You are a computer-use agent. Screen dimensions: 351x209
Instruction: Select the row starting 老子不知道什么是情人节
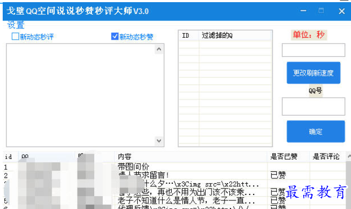click(174, 200)
